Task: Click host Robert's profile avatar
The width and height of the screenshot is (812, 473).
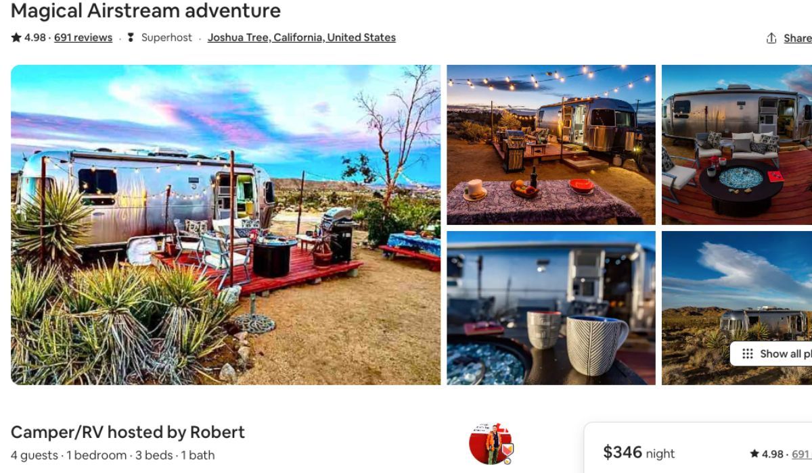Action: tap(491, 443)
